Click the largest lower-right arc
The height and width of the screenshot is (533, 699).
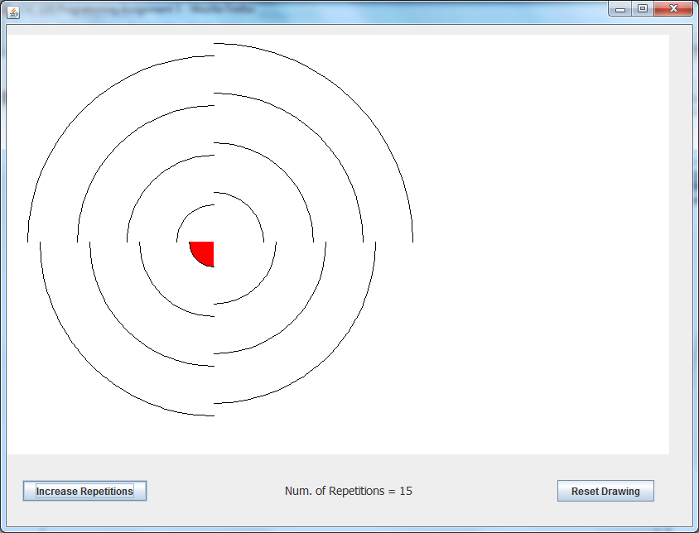(x=328, y=356)
